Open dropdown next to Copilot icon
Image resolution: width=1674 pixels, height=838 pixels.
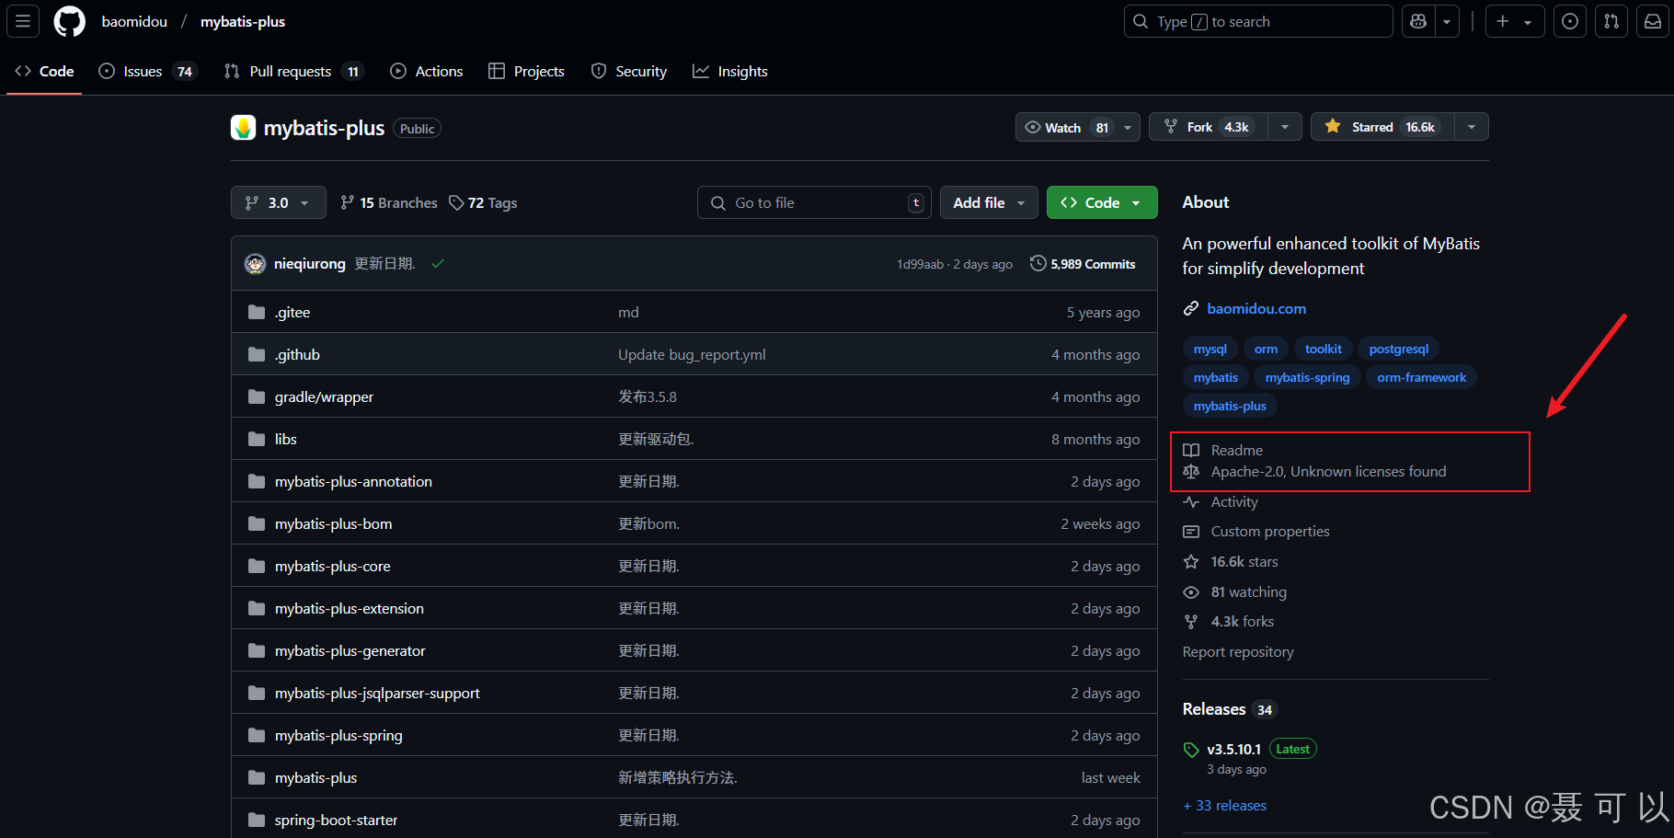(1447, 21)
